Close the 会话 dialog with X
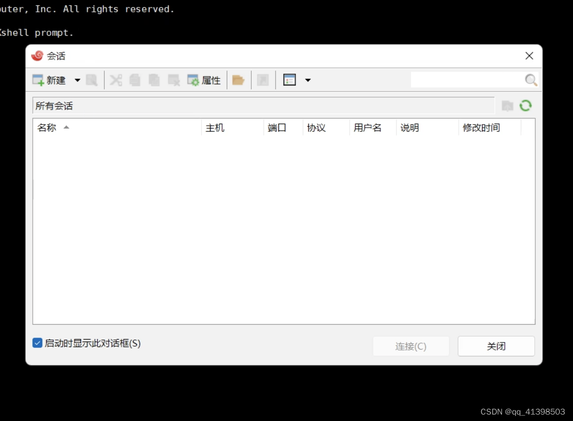573x421 pixels. coord(529,56)
